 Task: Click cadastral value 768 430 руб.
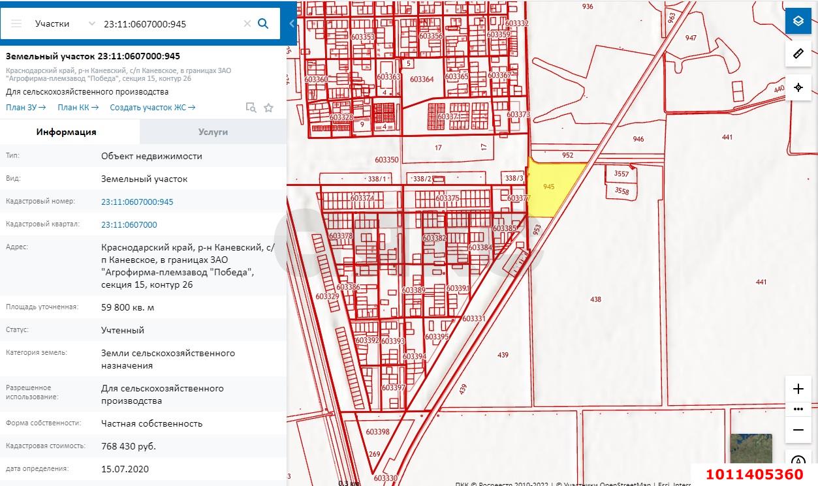129,446
